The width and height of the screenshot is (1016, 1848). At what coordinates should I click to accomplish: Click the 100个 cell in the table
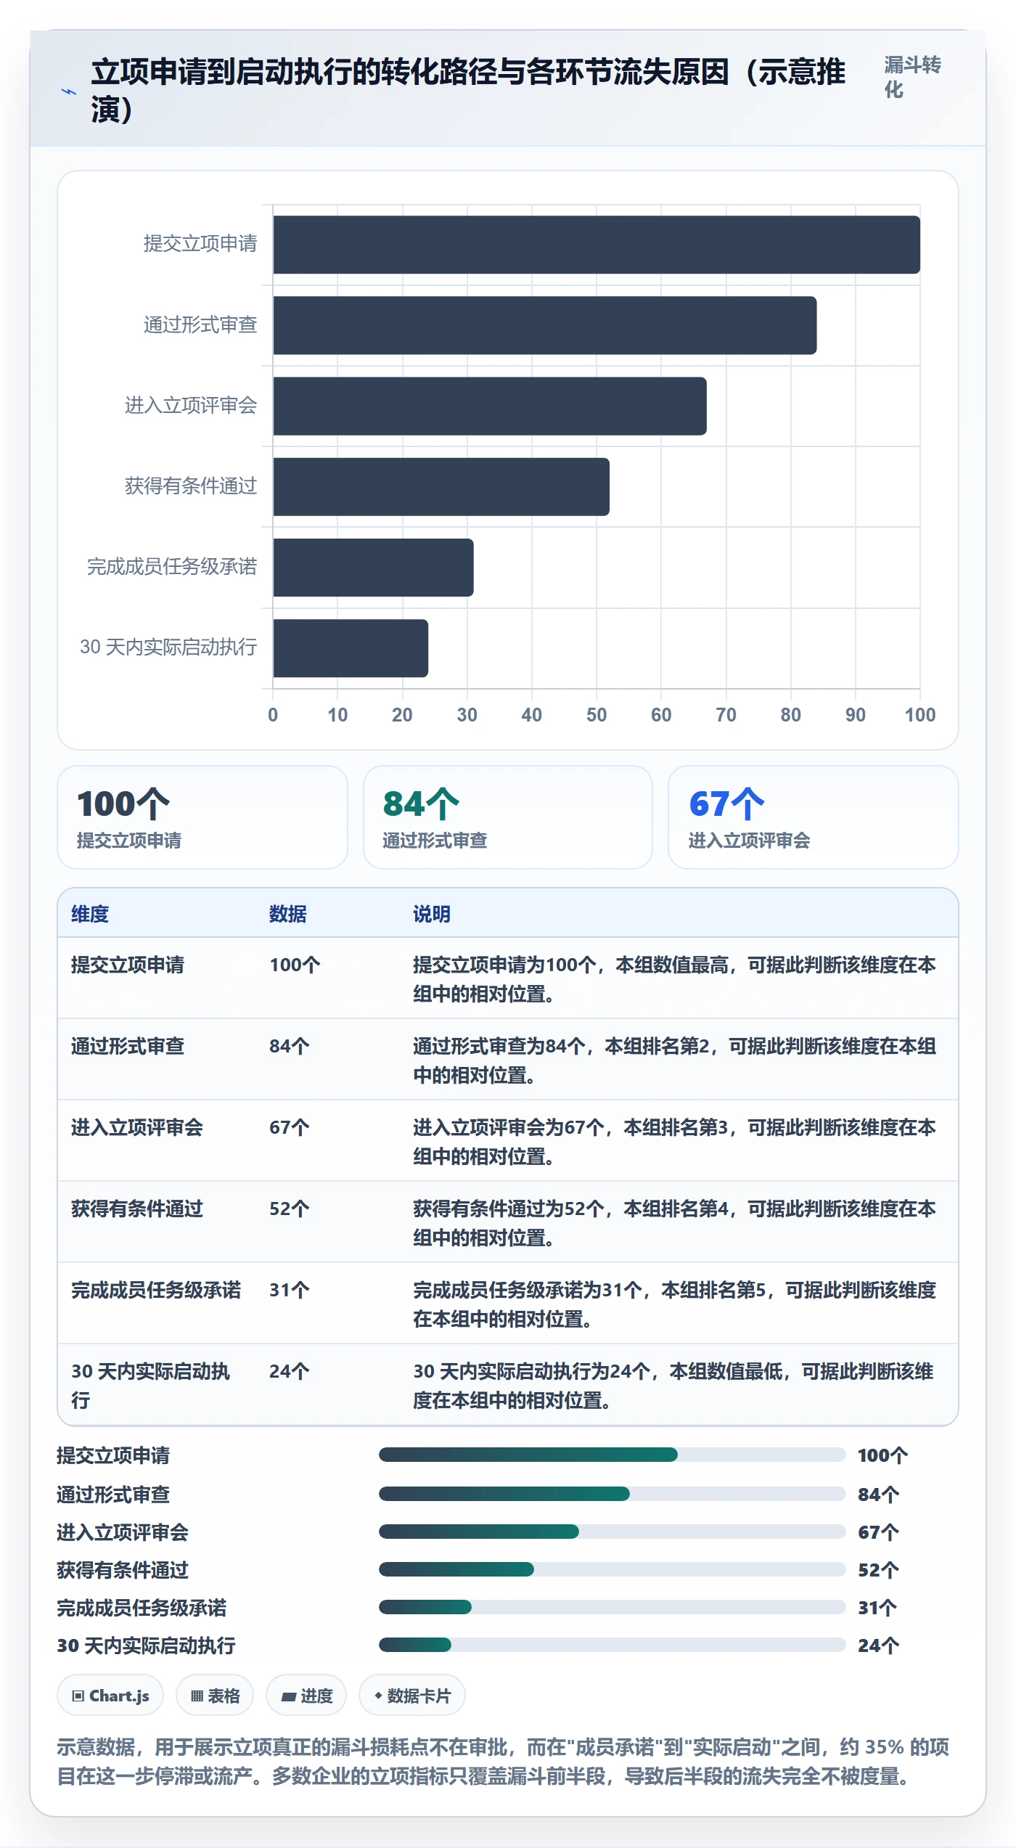coord(295,965)
